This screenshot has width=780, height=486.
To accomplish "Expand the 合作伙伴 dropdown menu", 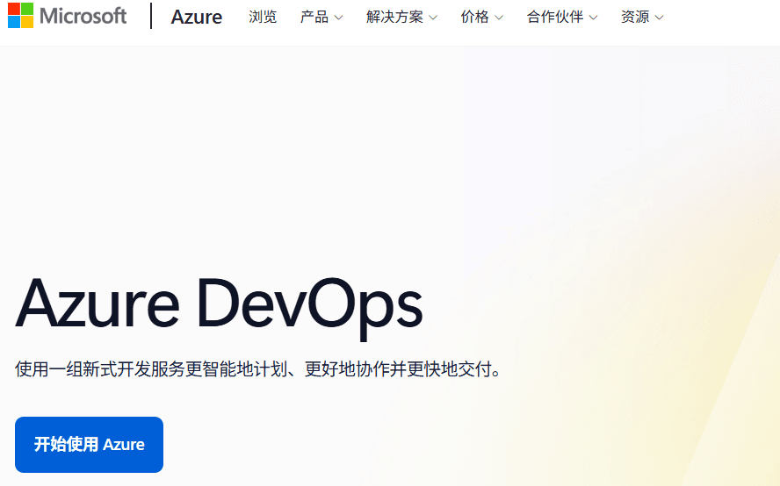I will (561, 17).
